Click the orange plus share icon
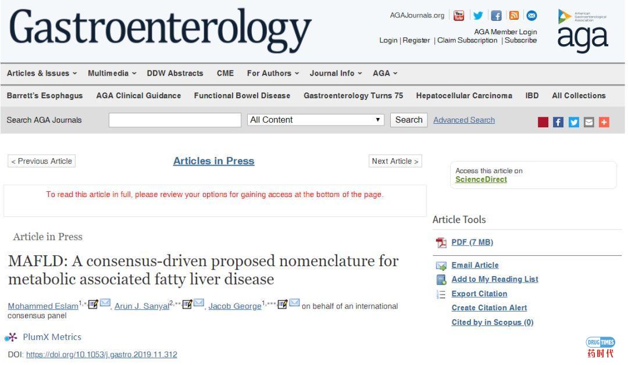The image size is (628, 365). tap(604, 122)
